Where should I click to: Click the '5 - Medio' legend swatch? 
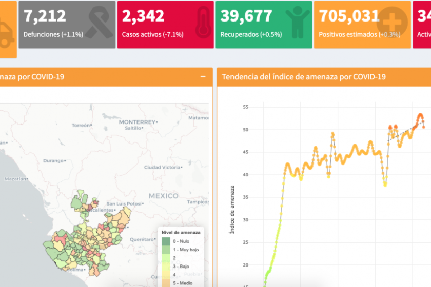point(166,283)
